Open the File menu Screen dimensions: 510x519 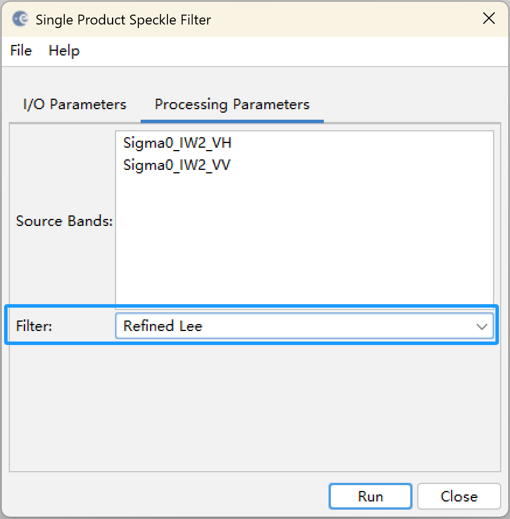pos(21,51)
